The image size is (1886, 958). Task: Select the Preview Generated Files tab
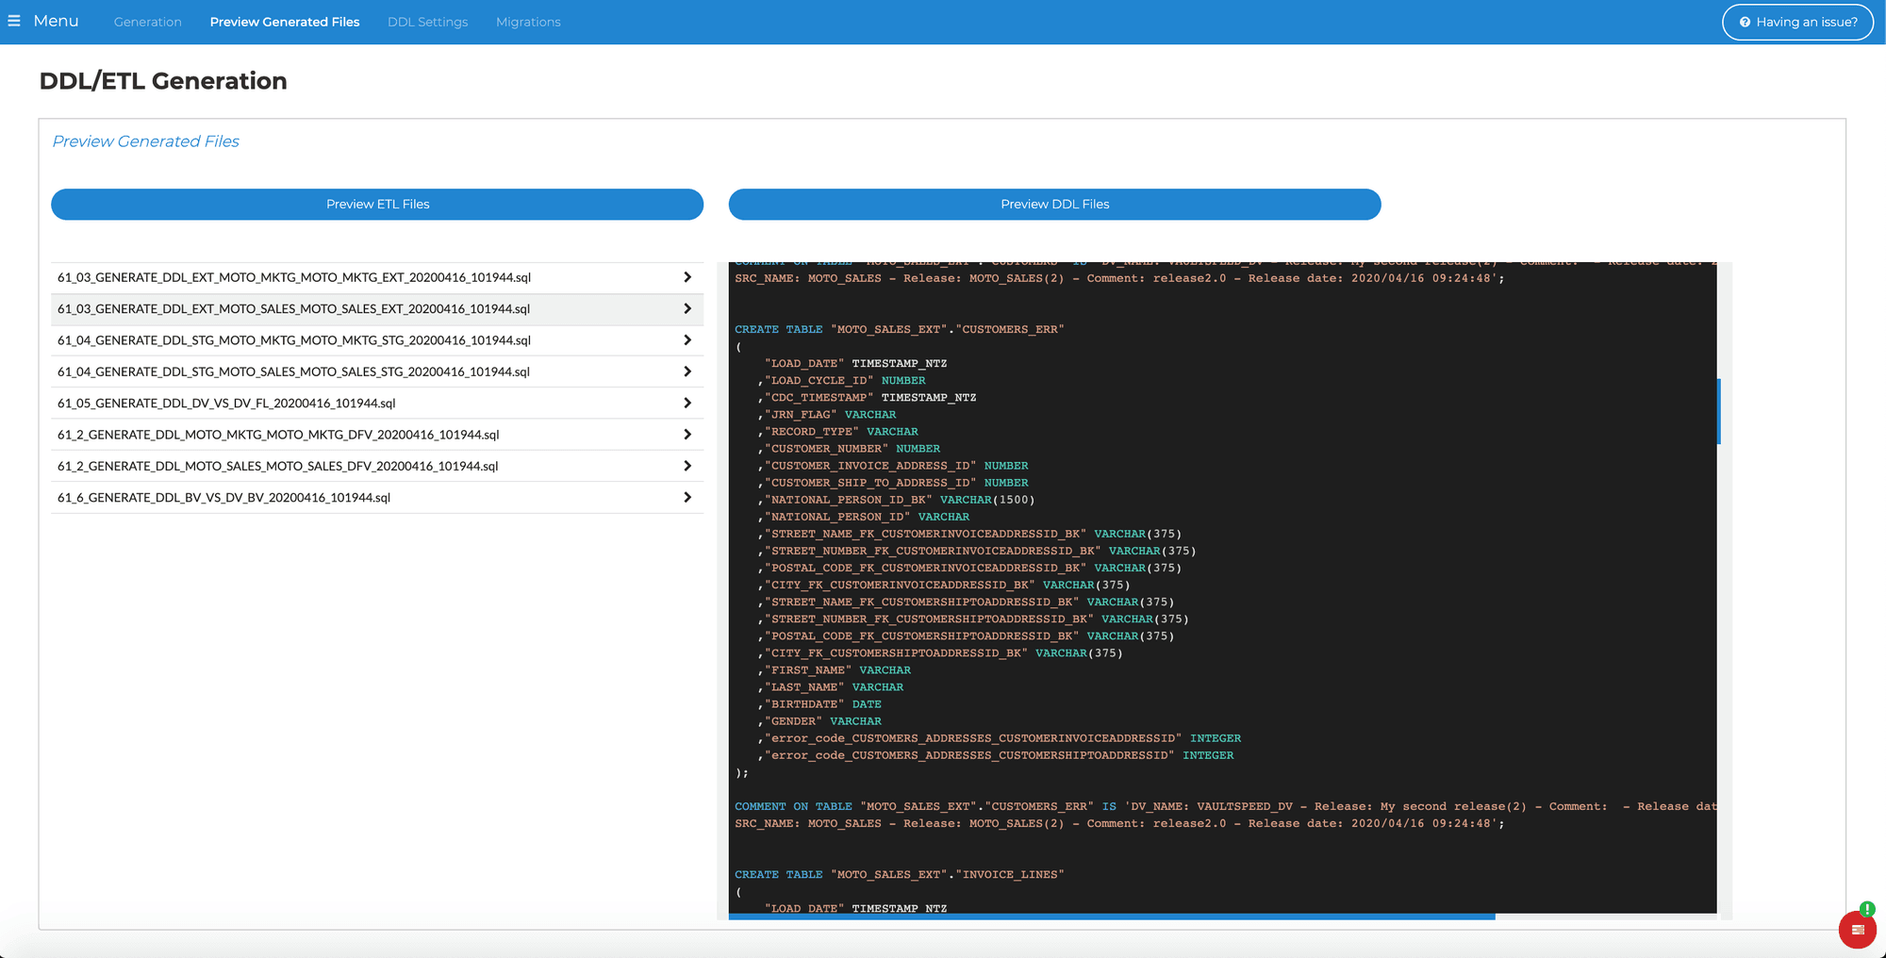coord(285,22)
